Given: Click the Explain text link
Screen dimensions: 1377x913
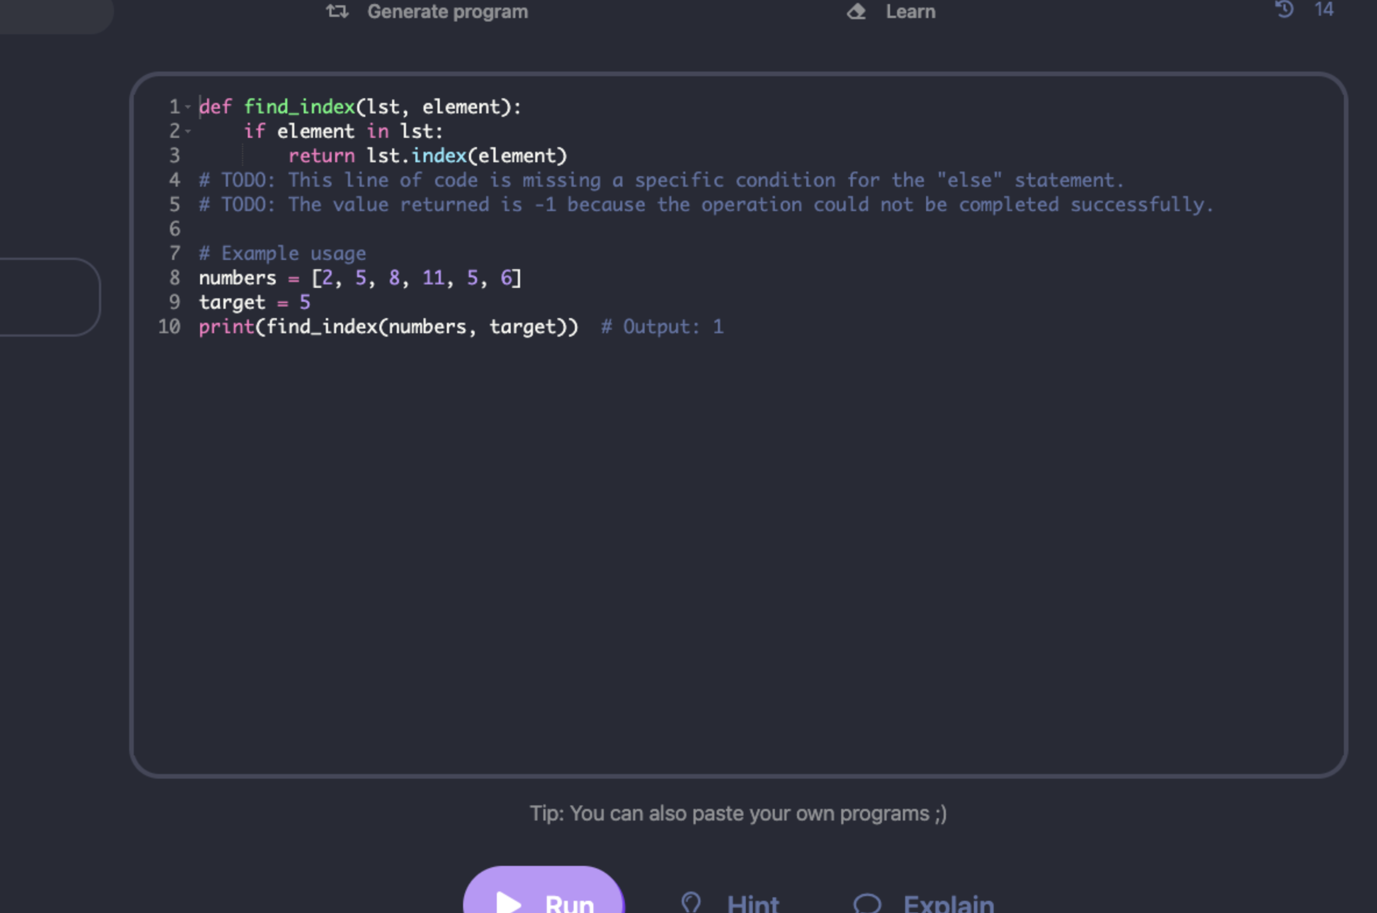Looking at the screenshot, I should (x=948, y=903).
